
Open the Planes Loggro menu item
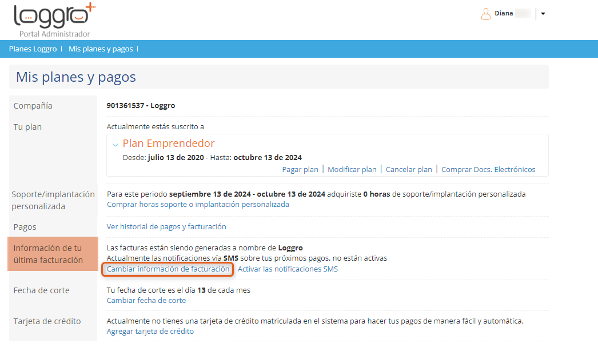click(x=33, y=49)
